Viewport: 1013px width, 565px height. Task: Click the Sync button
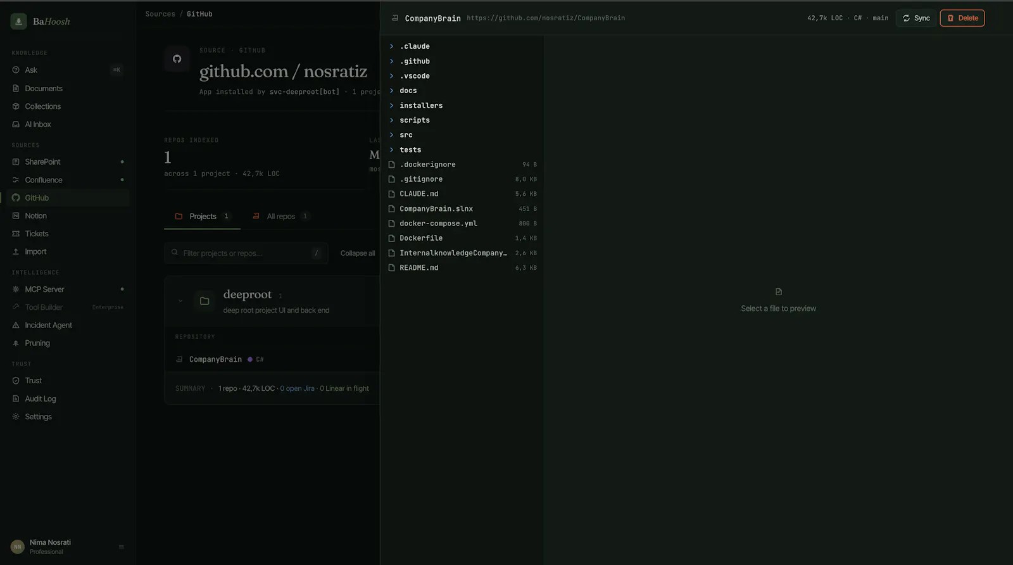click(x=915, y=18)
